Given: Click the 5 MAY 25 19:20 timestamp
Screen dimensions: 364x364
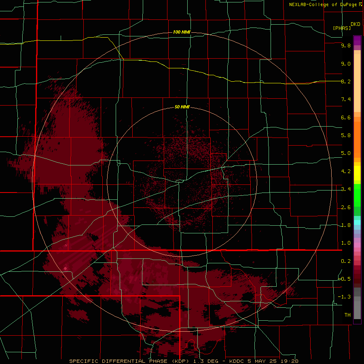Looking at the screenshot, I should tap(273, 361).
